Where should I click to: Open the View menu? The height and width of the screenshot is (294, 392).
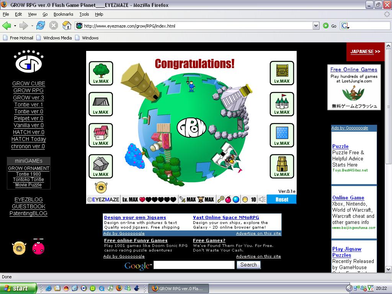pos(32,14)
